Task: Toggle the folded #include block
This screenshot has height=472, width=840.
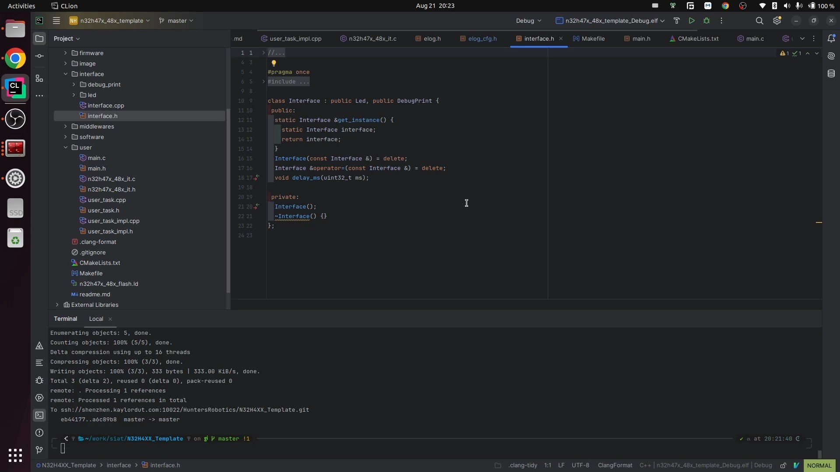Action: (263, 82)
